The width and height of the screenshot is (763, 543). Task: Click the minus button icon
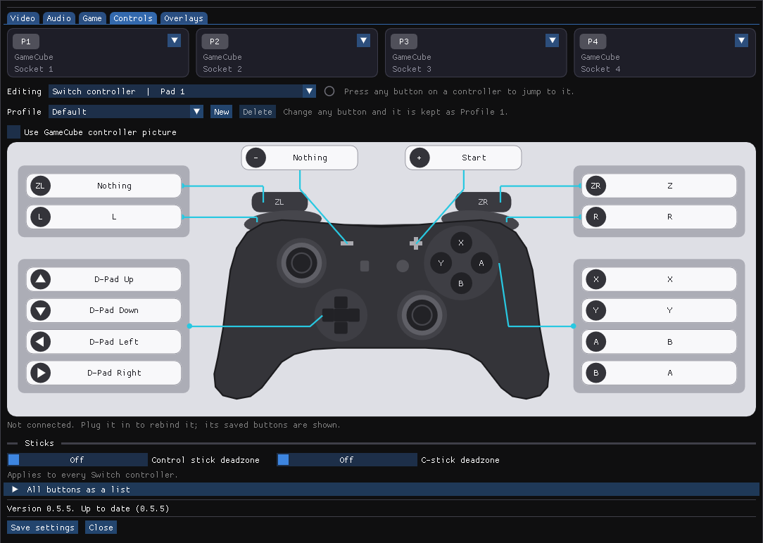256,158
